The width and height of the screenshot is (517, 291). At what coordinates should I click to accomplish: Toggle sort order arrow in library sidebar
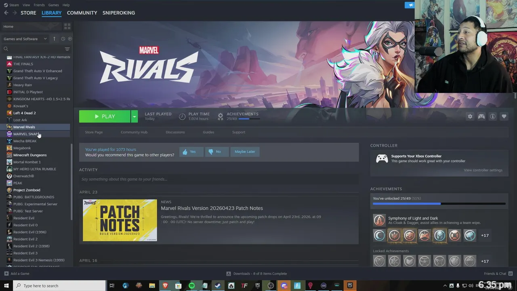coord(55,39)
